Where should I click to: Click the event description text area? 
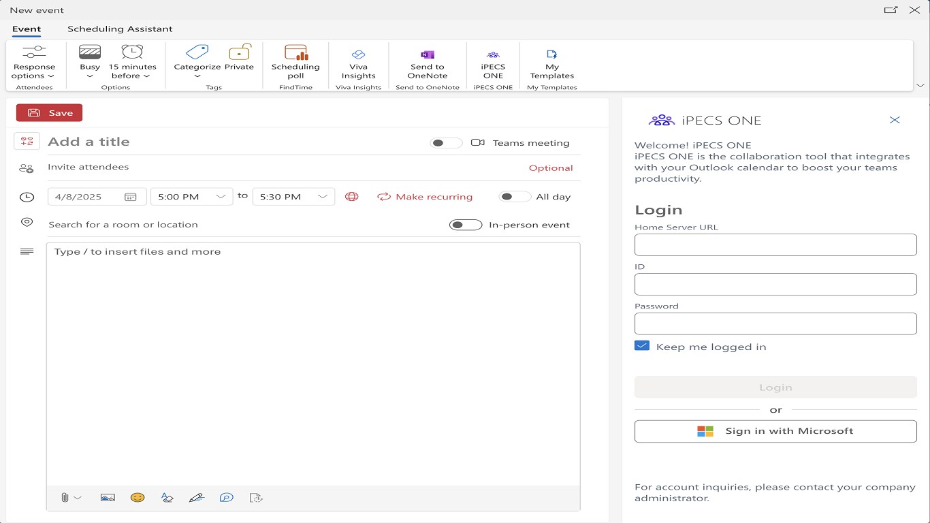point(313,364)
